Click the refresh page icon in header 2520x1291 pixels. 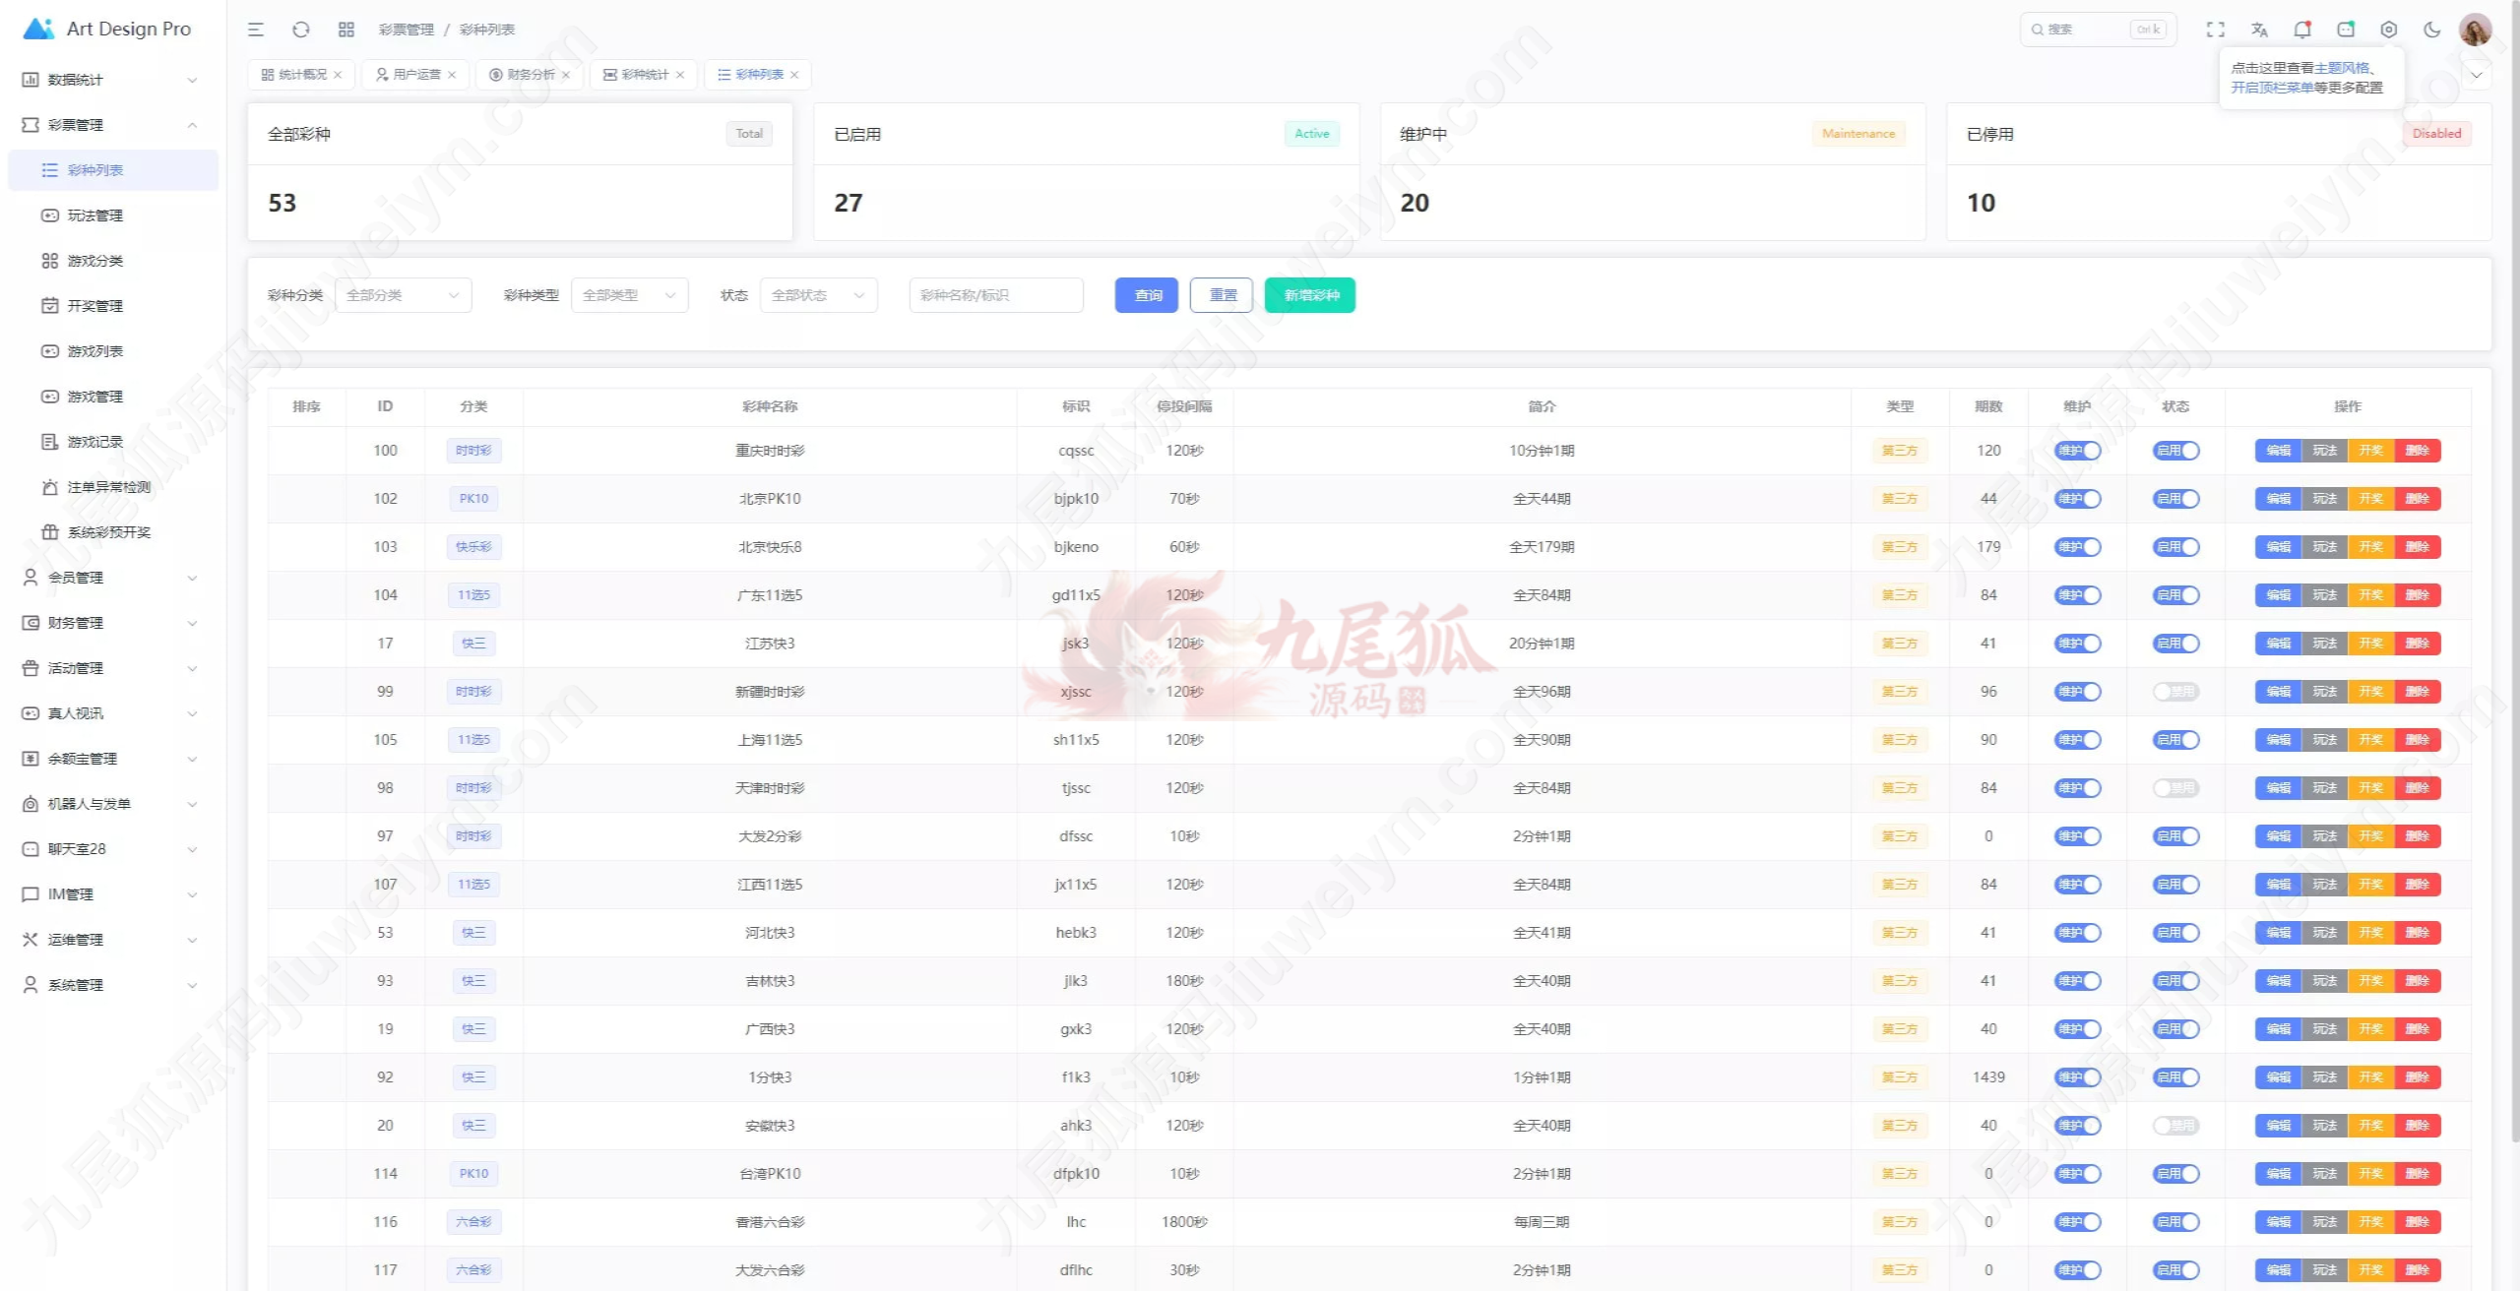click(301, 30)
